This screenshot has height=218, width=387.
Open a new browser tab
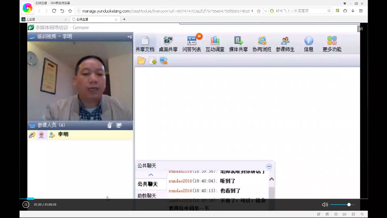(x=124, y=19)
